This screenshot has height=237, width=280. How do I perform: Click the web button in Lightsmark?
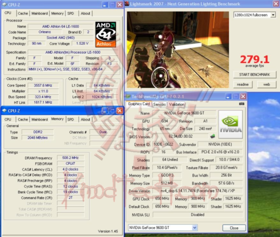267,84
